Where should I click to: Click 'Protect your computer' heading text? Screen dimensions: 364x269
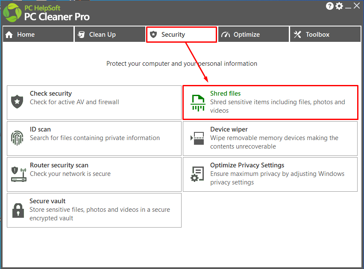click(x=182, y=64)
